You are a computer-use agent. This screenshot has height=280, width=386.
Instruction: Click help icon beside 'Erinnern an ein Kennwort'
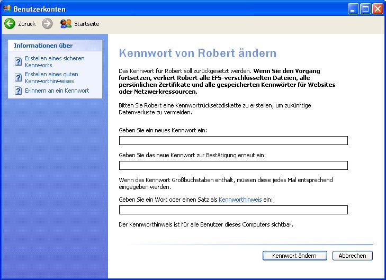(x=19, y=91)
